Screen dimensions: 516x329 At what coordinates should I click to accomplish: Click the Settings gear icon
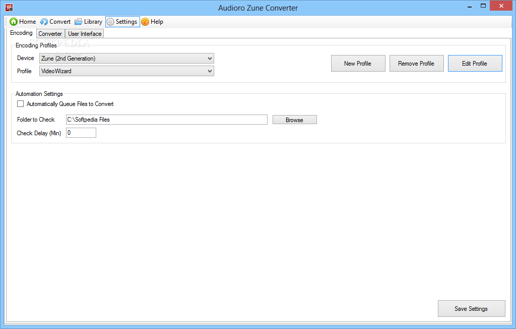(x=110, y=22)
